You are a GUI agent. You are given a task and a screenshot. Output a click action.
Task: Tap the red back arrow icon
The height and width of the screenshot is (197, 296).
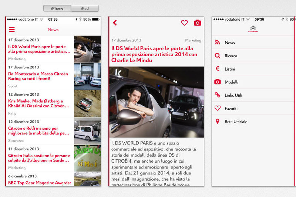point(115,23)
